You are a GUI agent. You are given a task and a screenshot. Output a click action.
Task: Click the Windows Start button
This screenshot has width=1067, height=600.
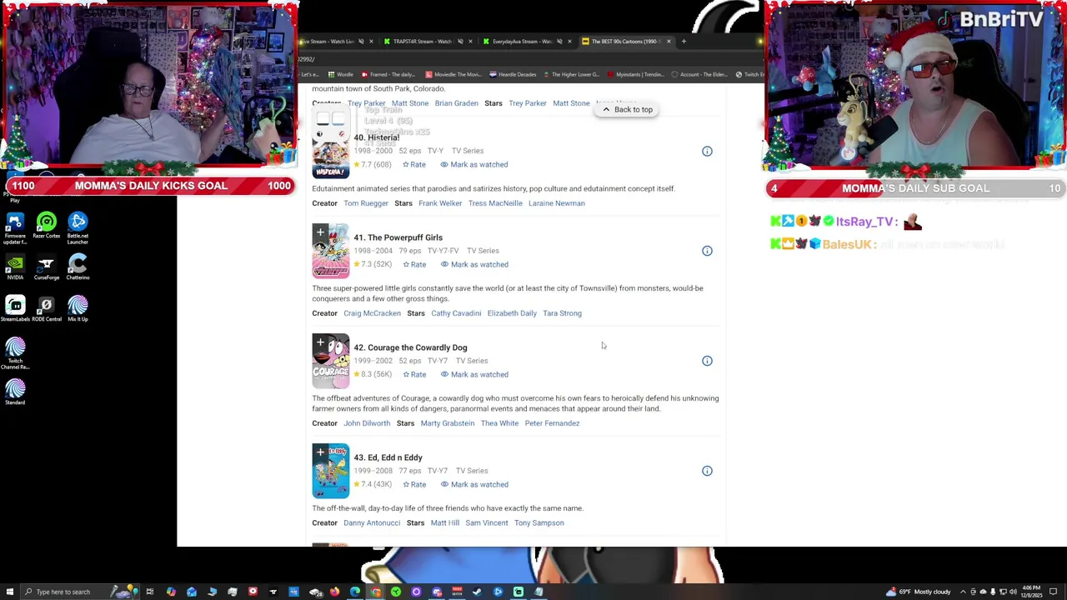pos(9,592)
